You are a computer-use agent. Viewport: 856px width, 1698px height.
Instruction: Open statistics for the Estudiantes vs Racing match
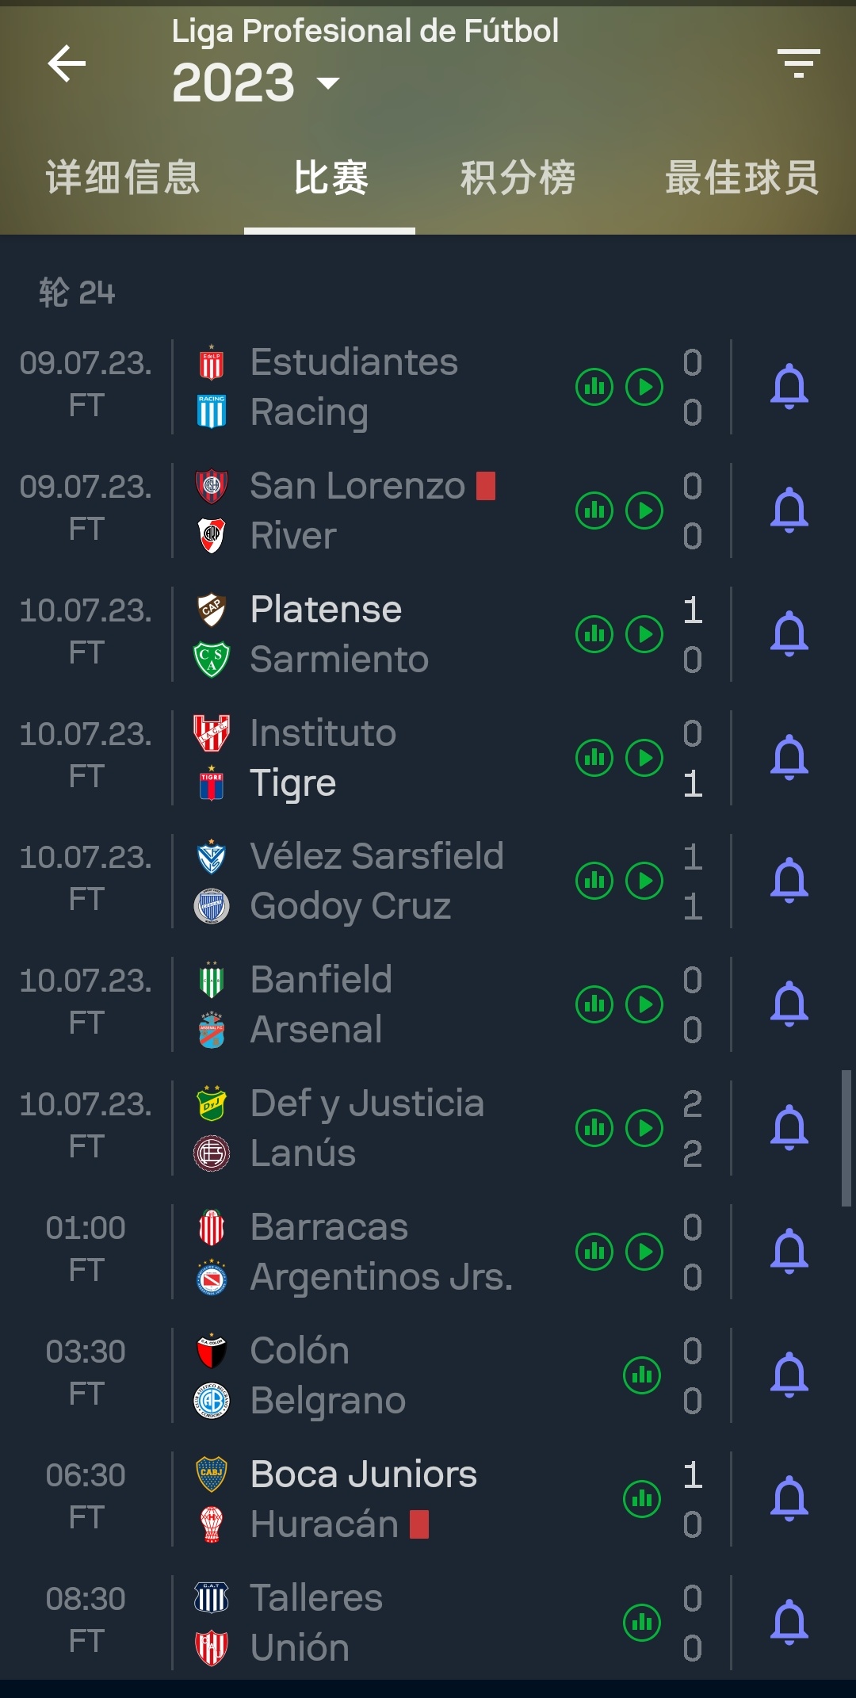[x=594, y=387]
